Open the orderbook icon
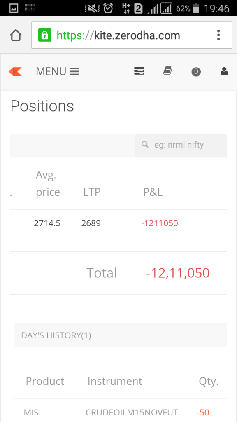 [167, 71]
